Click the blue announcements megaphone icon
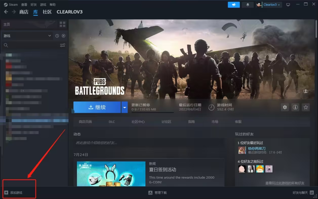 click(234, 5)
